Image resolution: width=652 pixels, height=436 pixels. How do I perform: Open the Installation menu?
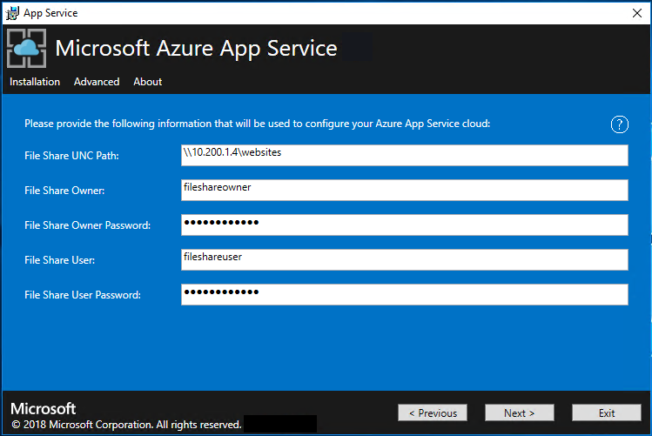(x=35, y=82)
